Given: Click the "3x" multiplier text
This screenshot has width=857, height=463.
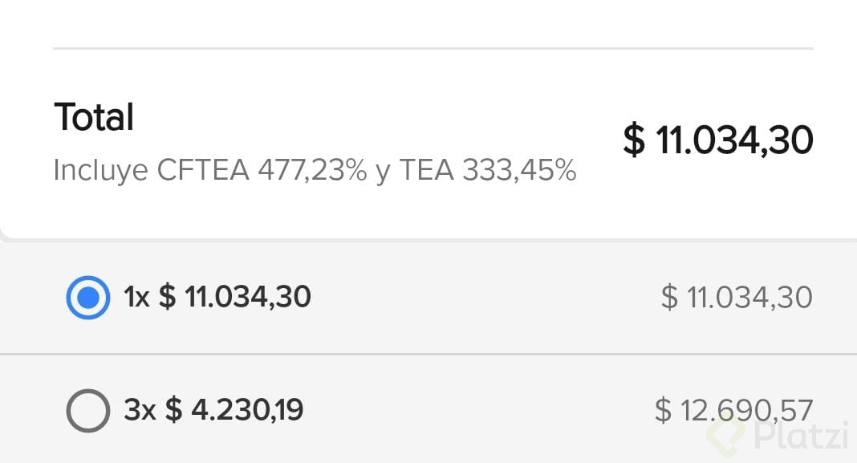Looking at the screenshot, I should (x=140, y=411).
